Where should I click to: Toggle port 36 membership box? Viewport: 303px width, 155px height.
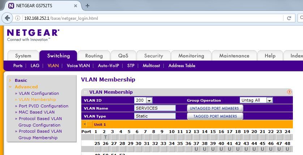coord(188,149)
